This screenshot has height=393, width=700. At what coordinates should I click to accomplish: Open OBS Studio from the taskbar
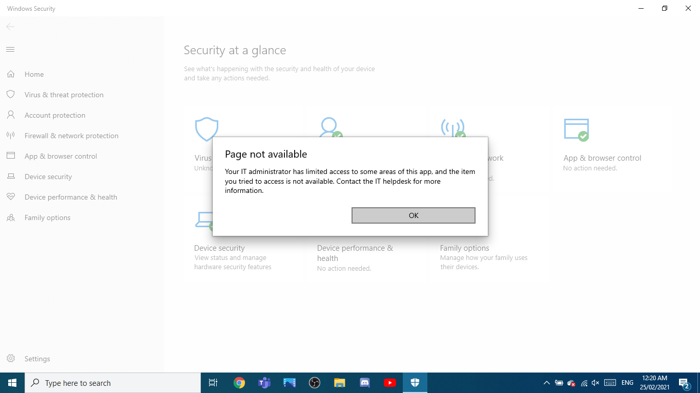pyautogui.click(x=314, y=383)
